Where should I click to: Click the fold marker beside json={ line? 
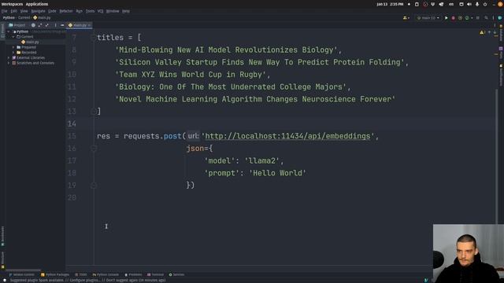94,149
